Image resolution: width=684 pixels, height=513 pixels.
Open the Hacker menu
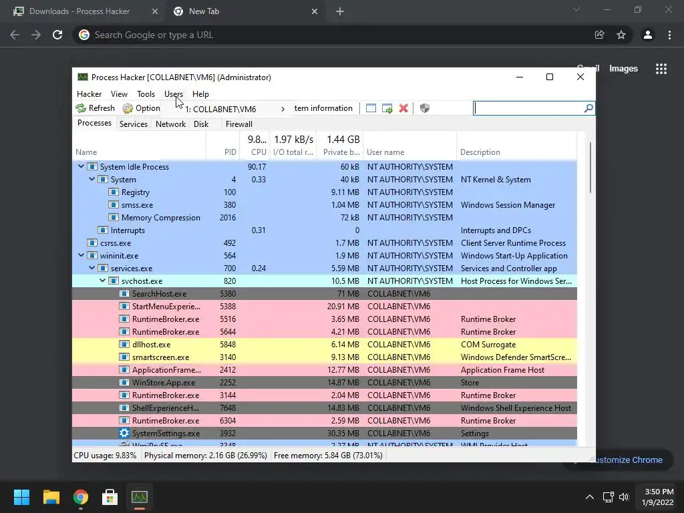(89, 94)
